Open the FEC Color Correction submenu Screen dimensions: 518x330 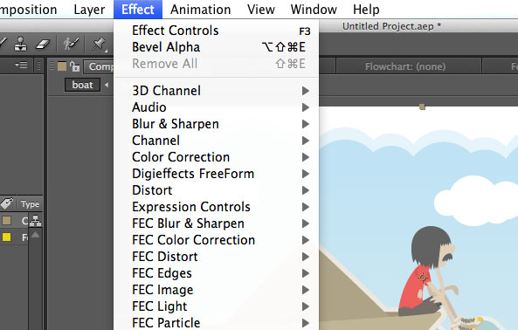click(217, 240)
